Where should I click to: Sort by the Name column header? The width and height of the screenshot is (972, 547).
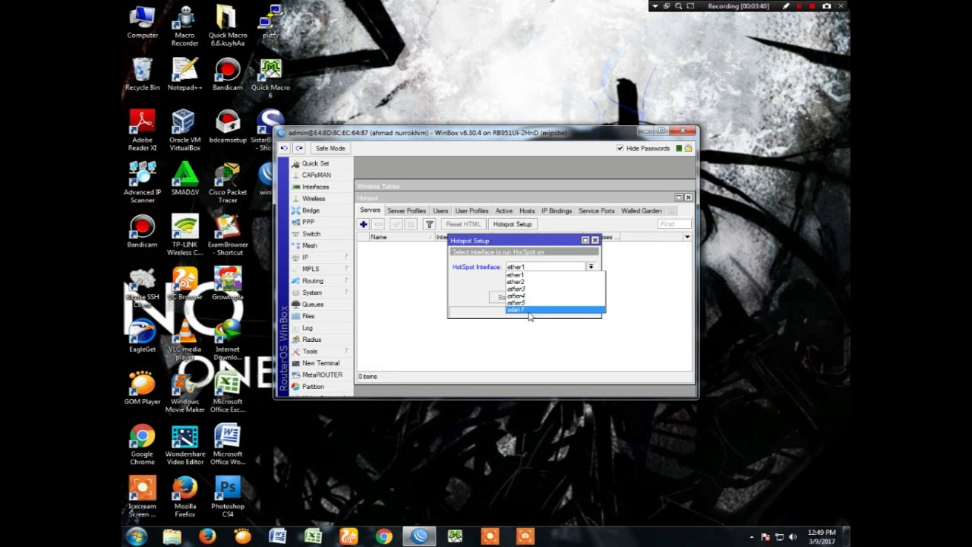point(401,237)
